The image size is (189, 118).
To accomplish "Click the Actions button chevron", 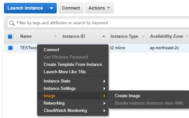I will coord(108,8).
